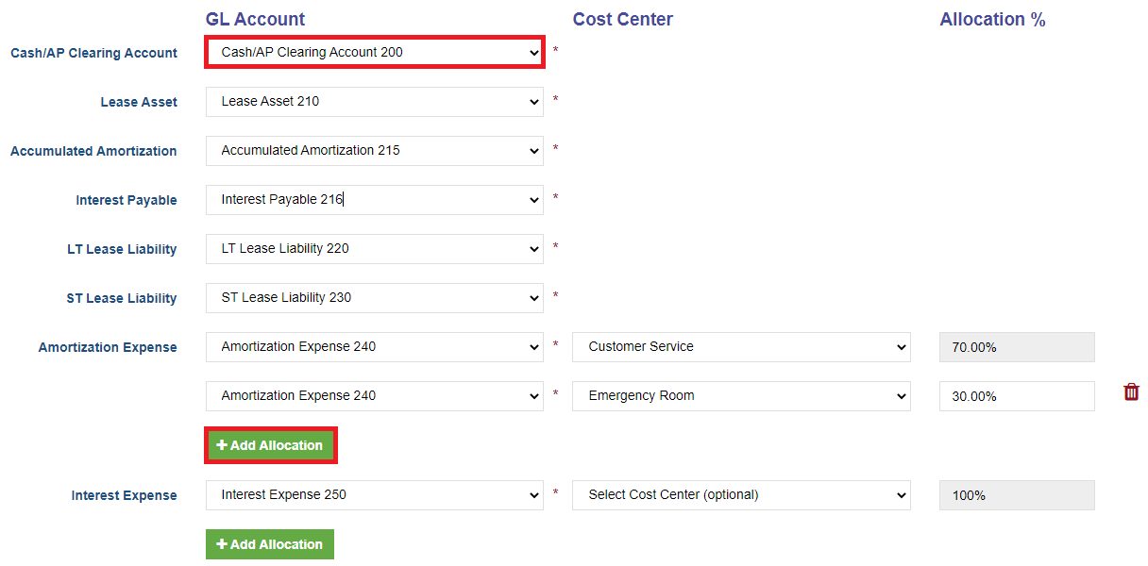Open the Interest Payable 216 dropdown
1148x566 pixels.
point(375,200)
